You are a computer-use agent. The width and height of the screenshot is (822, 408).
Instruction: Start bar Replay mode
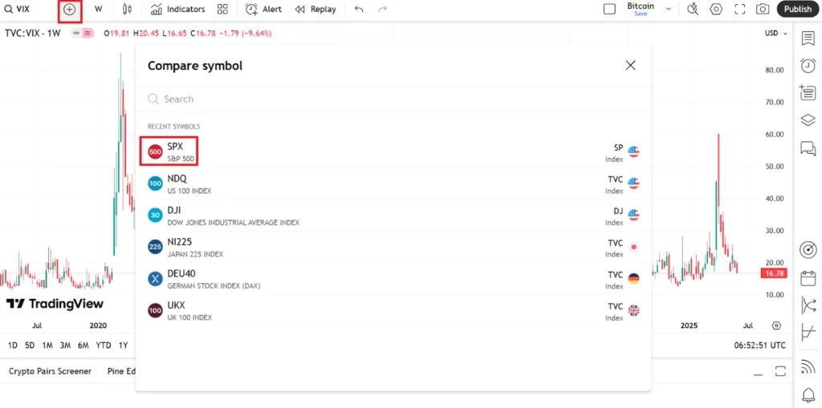pos(315,10)
